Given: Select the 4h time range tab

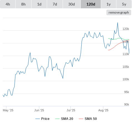Looking at the screenshot, I should 8,4.
